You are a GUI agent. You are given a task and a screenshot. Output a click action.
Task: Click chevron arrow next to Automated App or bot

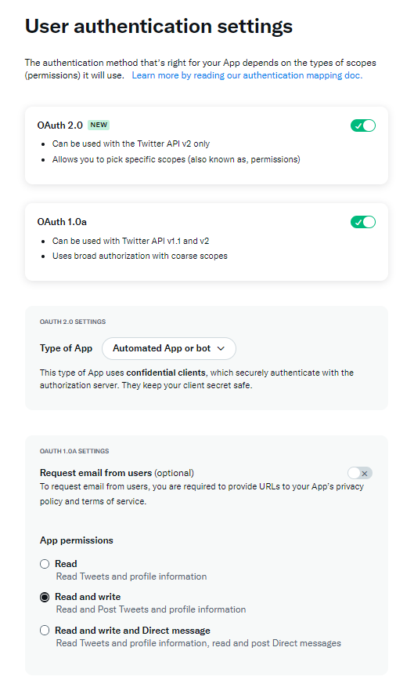(221, 349)
